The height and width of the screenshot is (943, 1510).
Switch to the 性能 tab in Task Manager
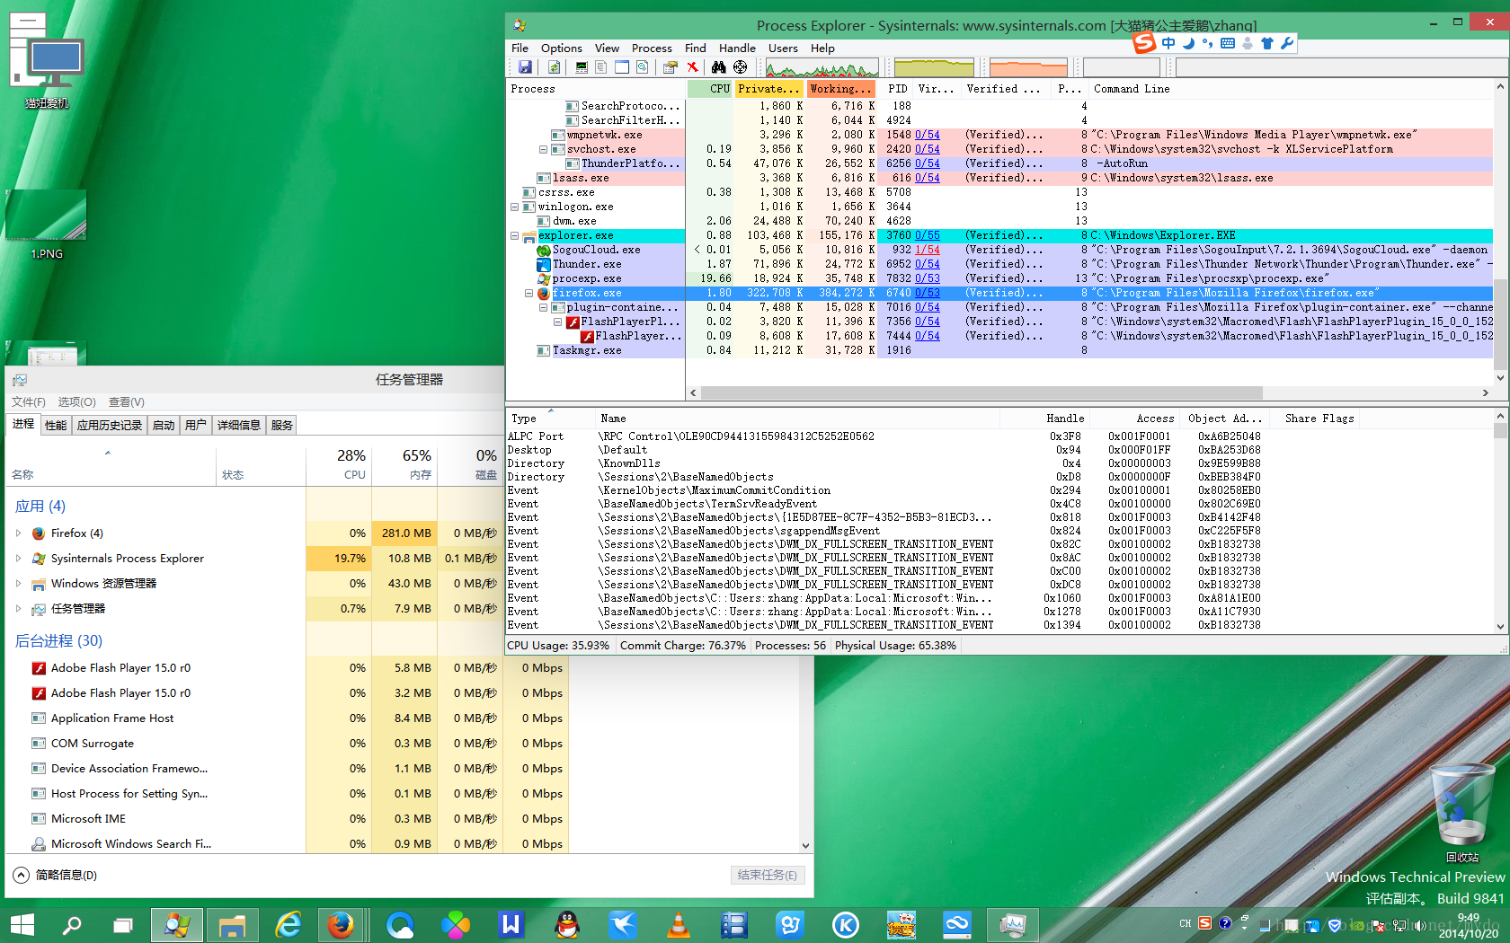click(x=56, y=426)
